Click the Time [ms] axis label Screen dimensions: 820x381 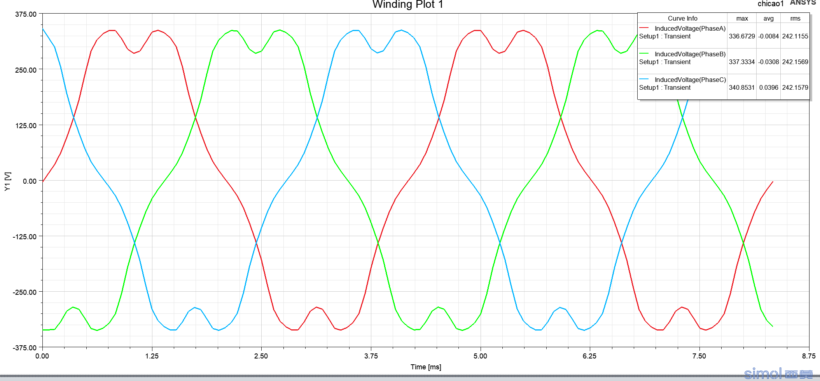(x=426, y=367)
